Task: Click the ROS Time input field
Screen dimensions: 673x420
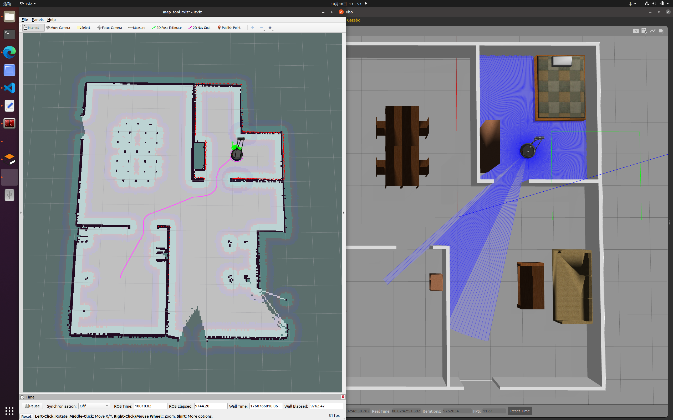Action: (x=150, y=406)
